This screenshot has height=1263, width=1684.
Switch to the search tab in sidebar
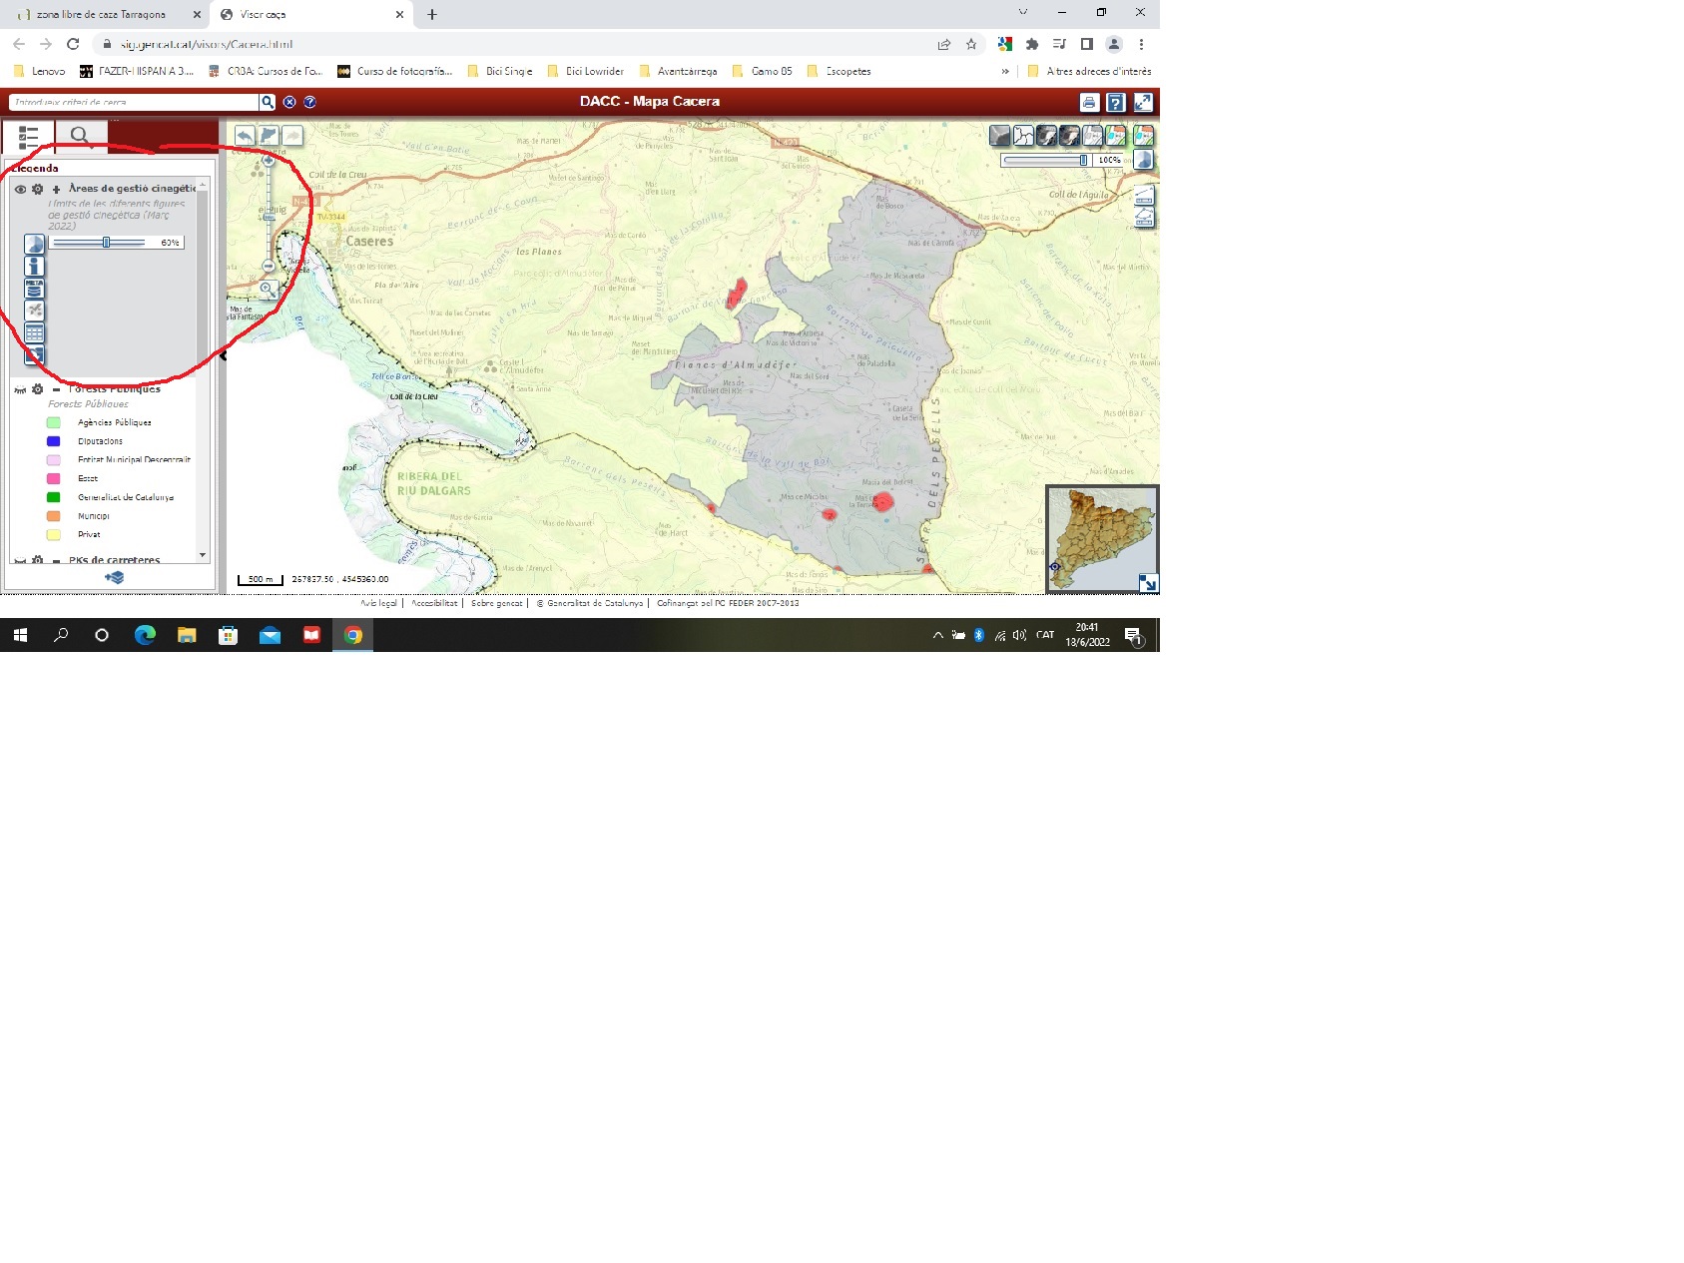pos(80,136)
